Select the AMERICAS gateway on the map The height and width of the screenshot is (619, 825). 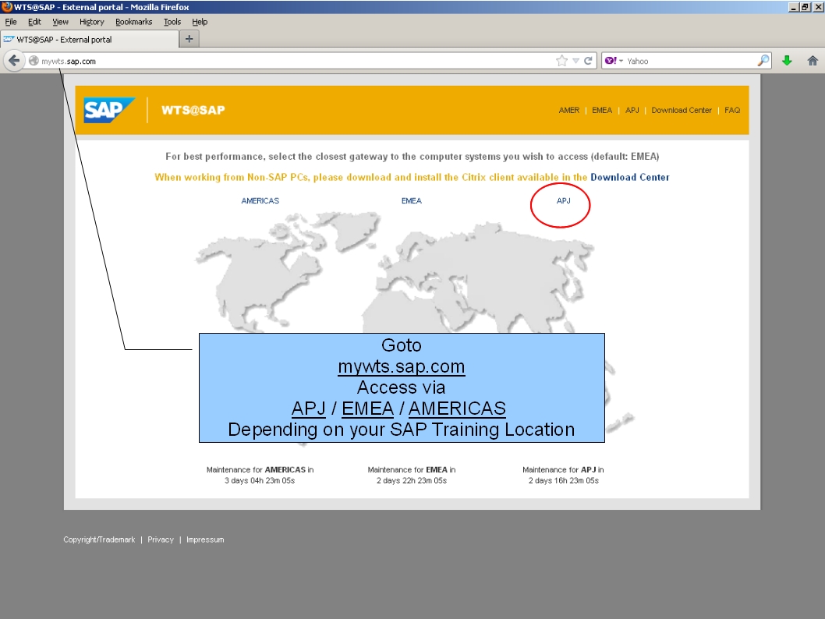(x=259, y=200)
